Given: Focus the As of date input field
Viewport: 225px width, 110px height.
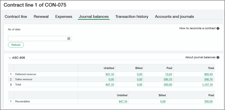Looking at the screenshot, I should [x=40, y=38].
